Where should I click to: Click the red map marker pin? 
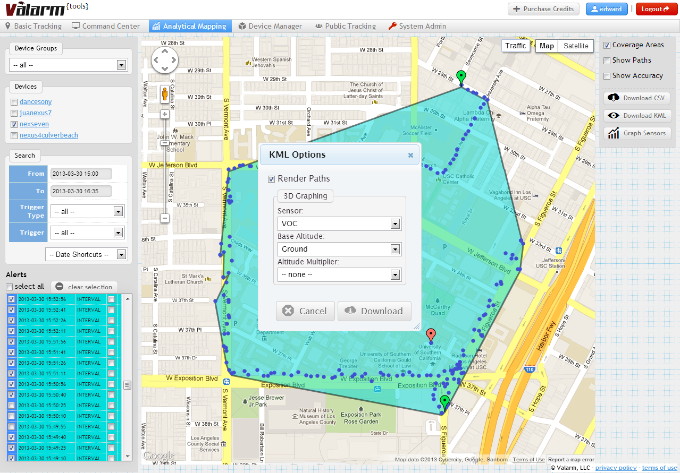coord(431,336)
